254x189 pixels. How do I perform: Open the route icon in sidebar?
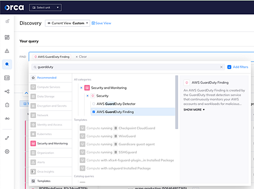[7, 138]
